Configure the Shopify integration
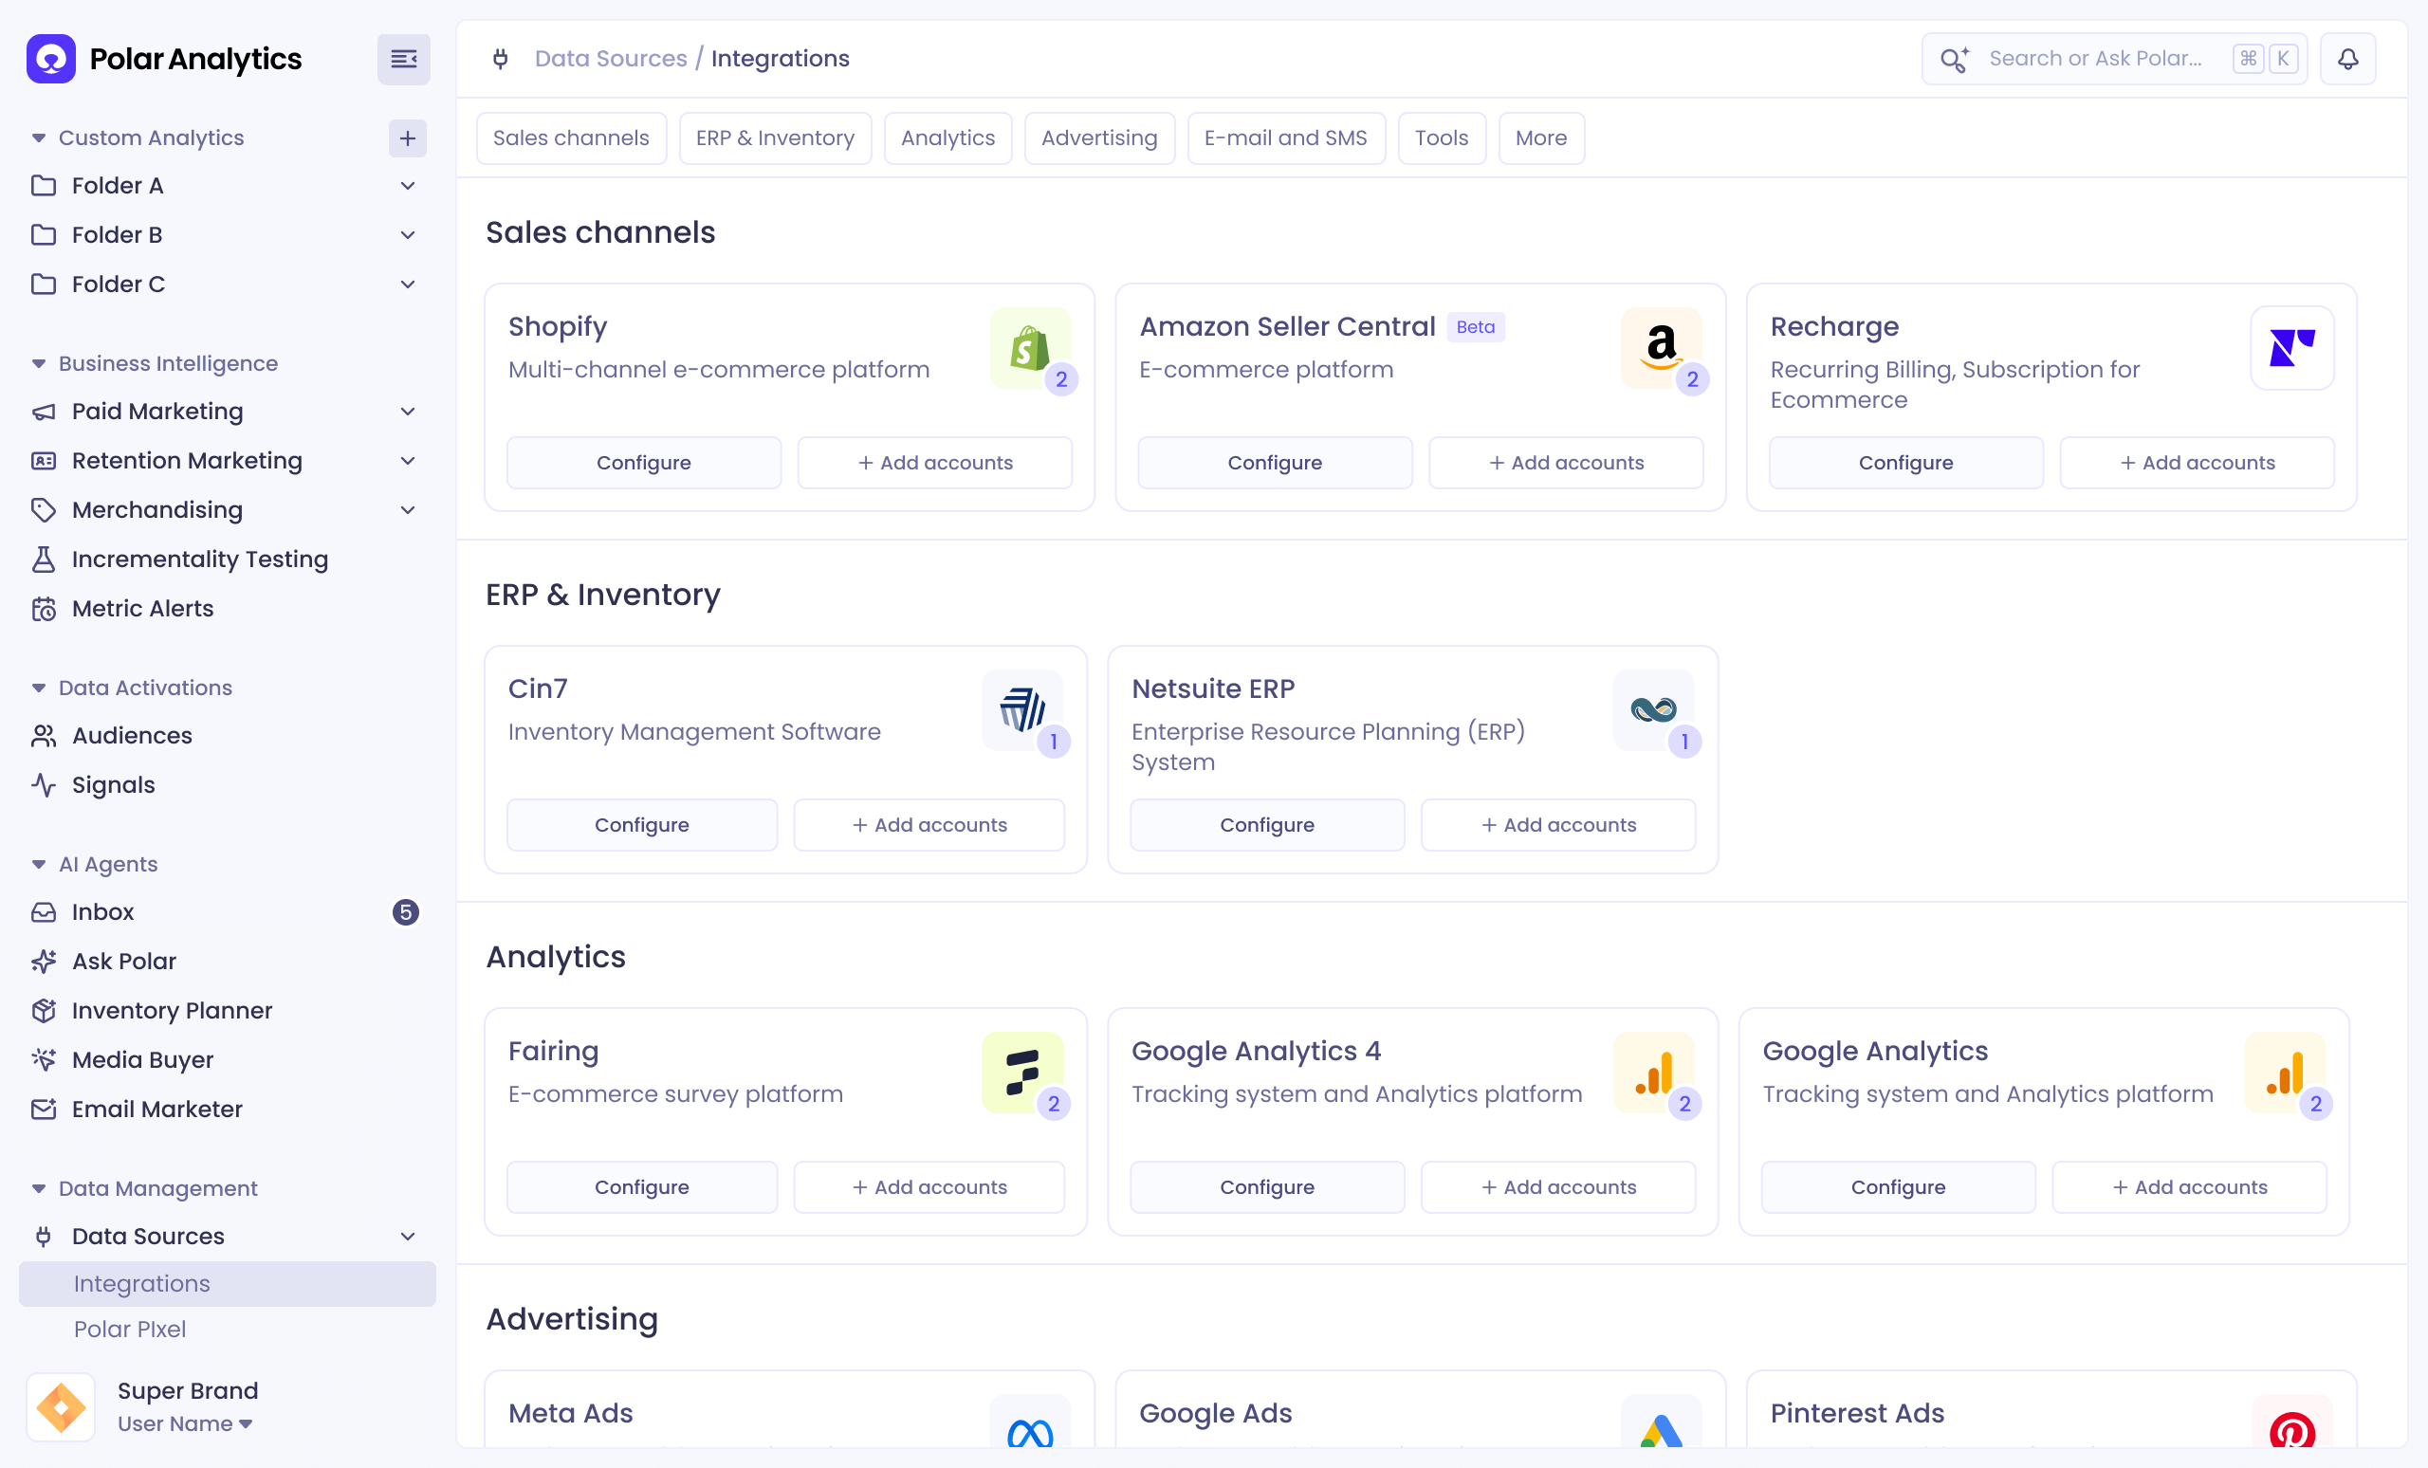The height and width of the screenshot is (1468, 2428). 643,462
